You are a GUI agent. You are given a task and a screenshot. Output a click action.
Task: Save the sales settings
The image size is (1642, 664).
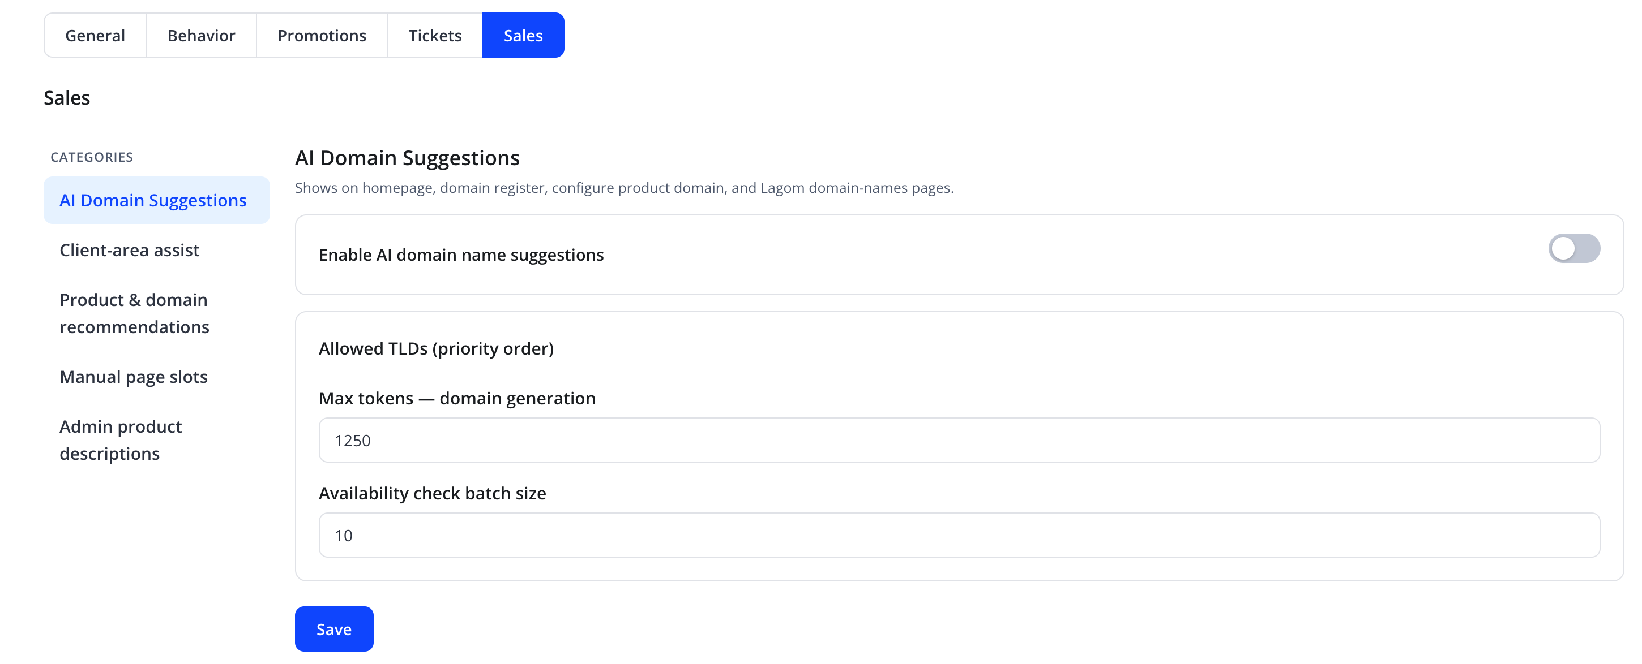pyautogui.click(x=334, y=628)
